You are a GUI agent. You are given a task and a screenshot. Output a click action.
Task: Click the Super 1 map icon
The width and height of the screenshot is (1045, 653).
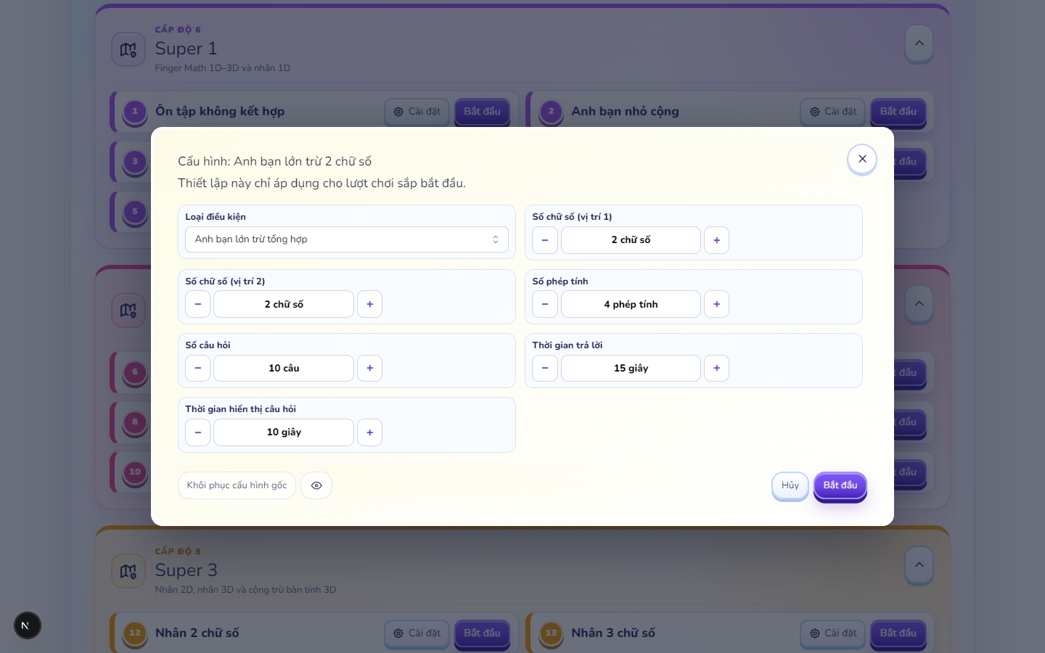[x=128, y=49]
